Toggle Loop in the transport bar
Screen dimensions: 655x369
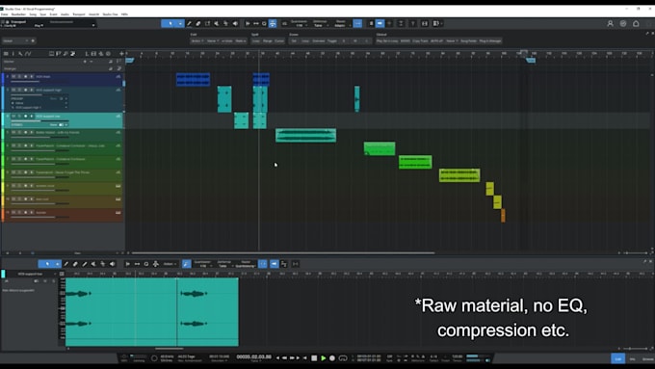tap(343, 358)
